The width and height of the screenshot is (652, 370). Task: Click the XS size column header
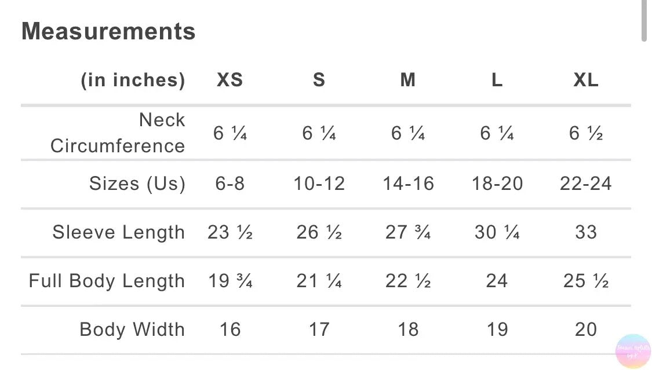pos(230,80)
